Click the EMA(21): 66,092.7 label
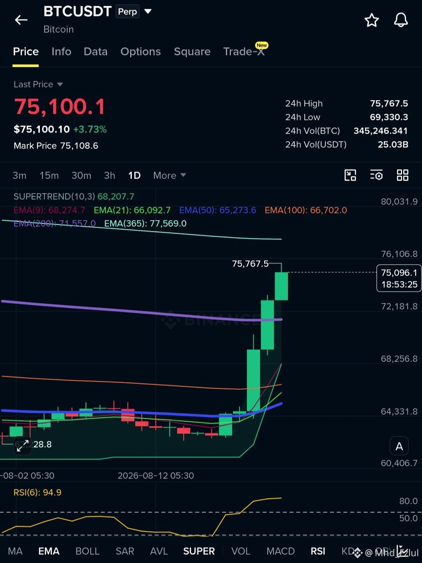 (x=132, y=210)
